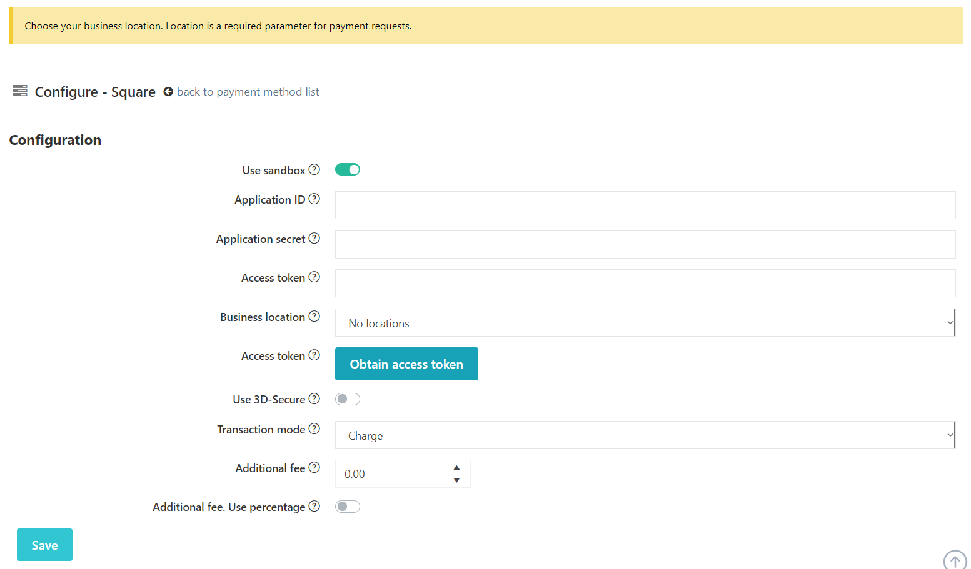Enable the Use 3D-Secure toggle
The image size is (971, 569).
(348, 399)
